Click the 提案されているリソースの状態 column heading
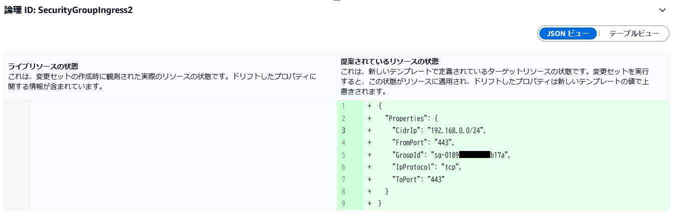673x214 pixels. point(390,61)
